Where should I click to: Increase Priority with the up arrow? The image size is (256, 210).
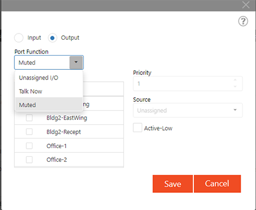point(235,80)
